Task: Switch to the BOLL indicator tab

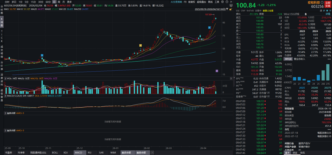Action: (x=55, y=153)
